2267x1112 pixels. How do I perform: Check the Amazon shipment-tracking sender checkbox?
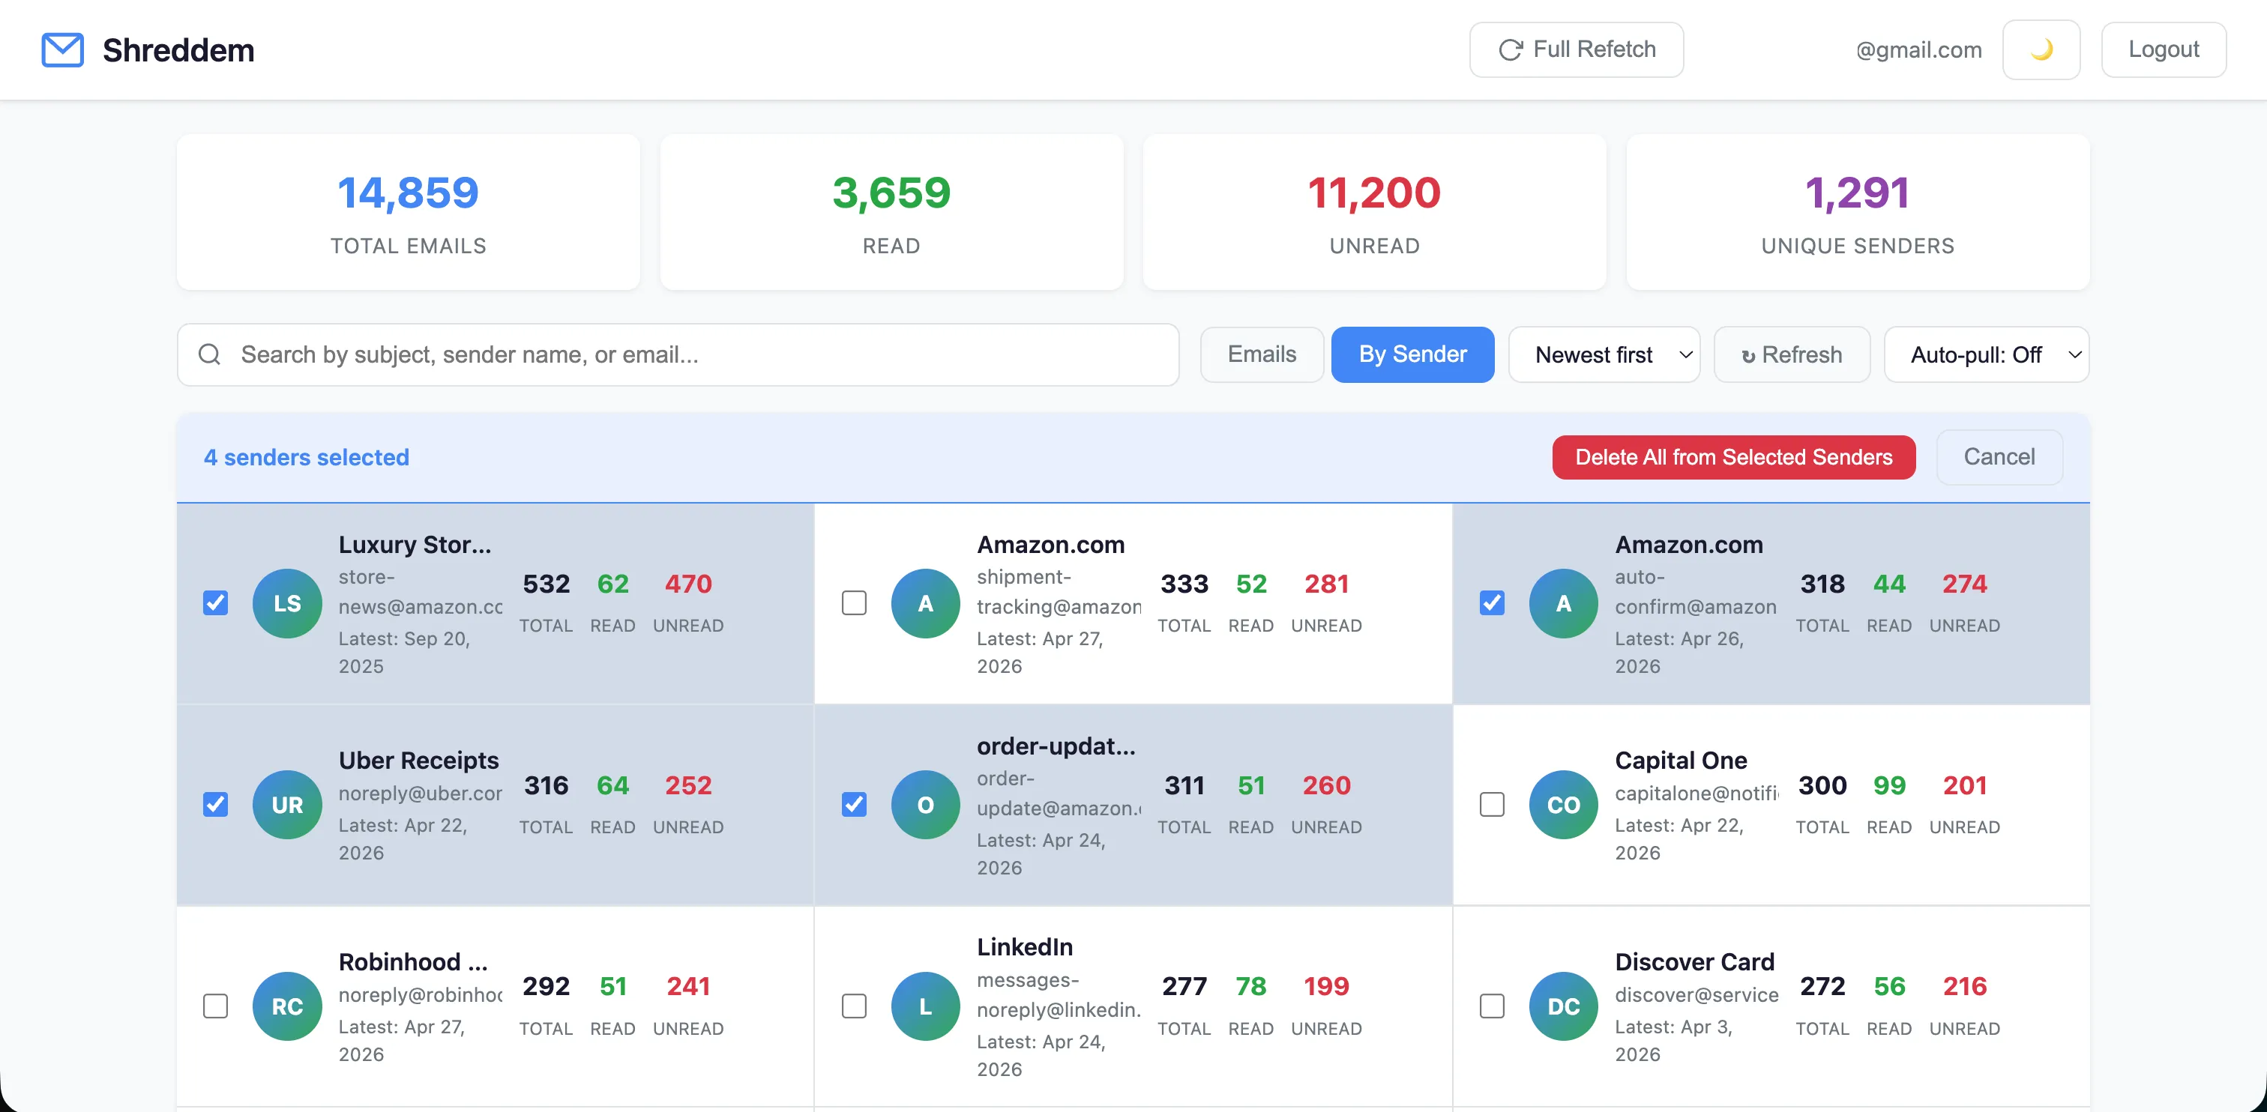854,603
